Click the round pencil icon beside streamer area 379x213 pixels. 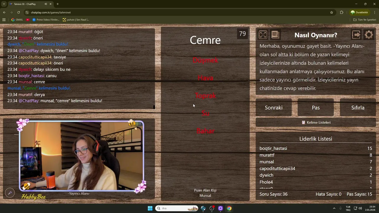pyautogui.click(x=10, y=193)
